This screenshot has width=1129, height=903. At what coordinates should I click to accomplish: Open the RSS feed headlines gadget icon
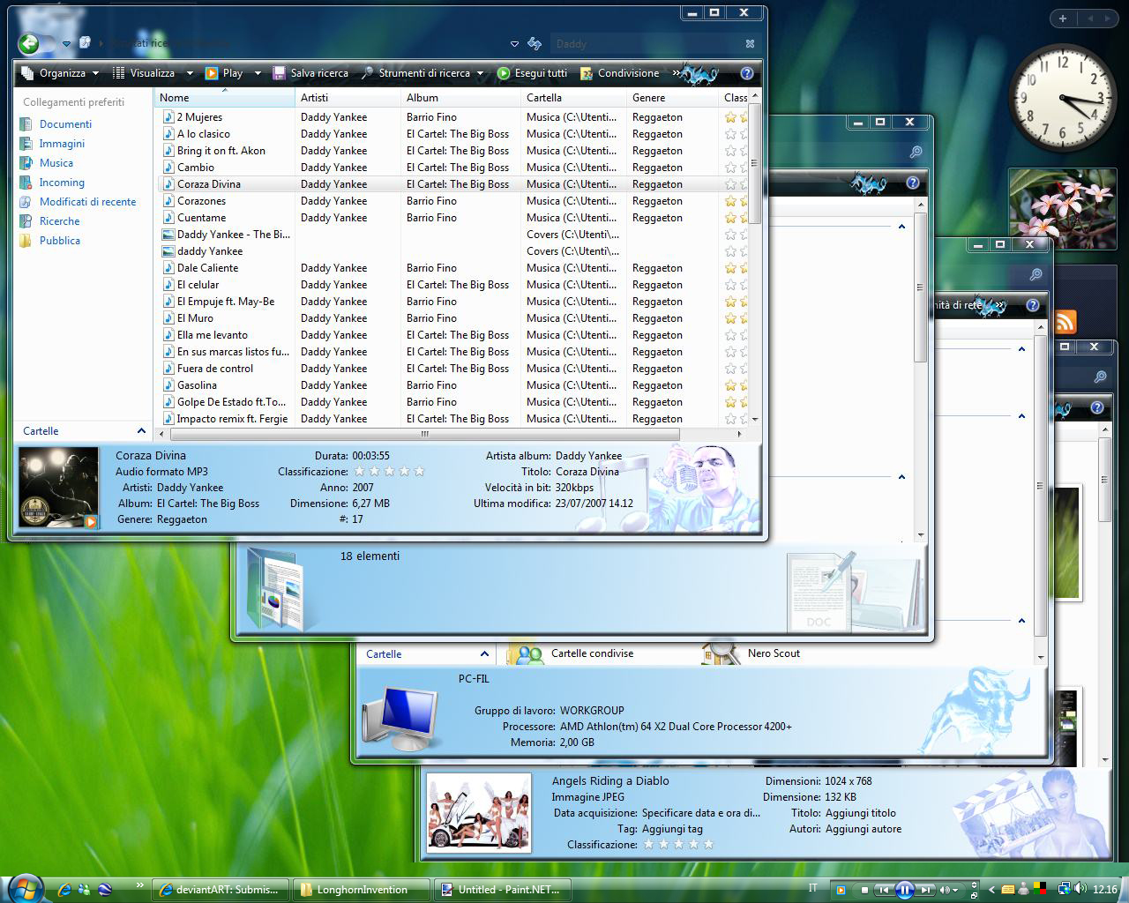tap(1065, 322)
